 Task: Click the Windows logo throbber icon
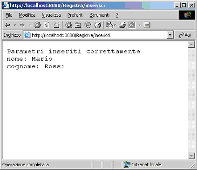click(187, 15)
